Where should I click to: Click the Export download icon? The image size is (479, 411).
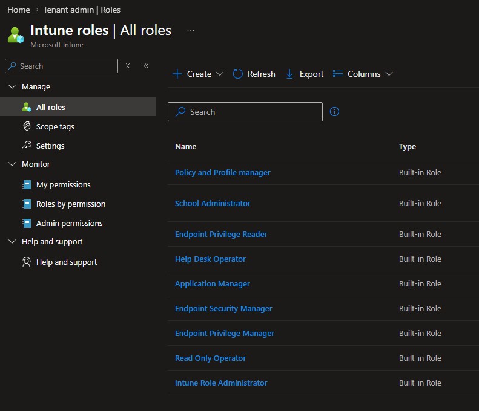click(x=289, y=74)
